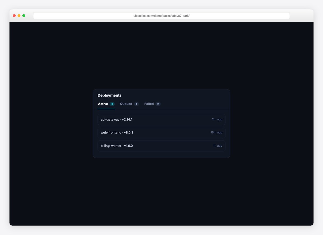Image resolution: width=323 pixels, height=235 pixels.
Task: Maximize the window with green button
Action: [24, 16]
